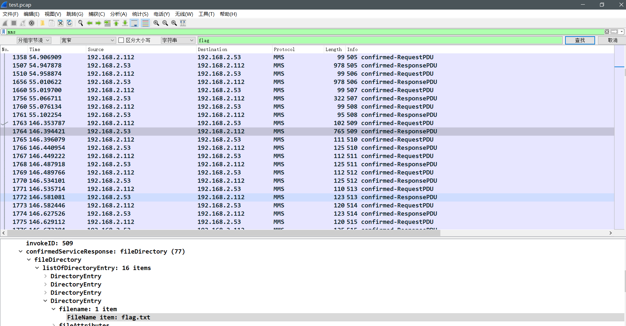
Task: Open the 字符串 search type dropdown
Action: tap(178, 40)
